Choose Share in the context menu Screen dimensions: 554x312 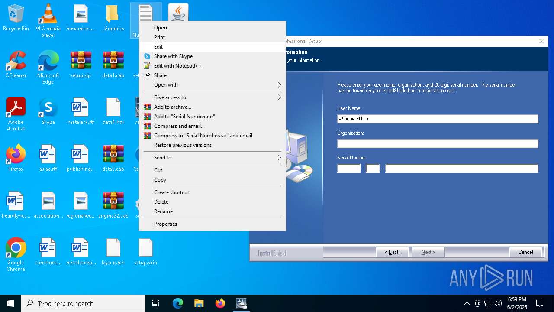[x=212, y=75]
